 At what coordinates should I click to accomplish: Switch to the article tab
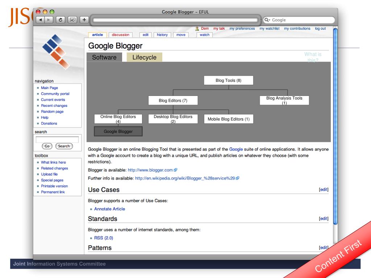click(97, 35)
